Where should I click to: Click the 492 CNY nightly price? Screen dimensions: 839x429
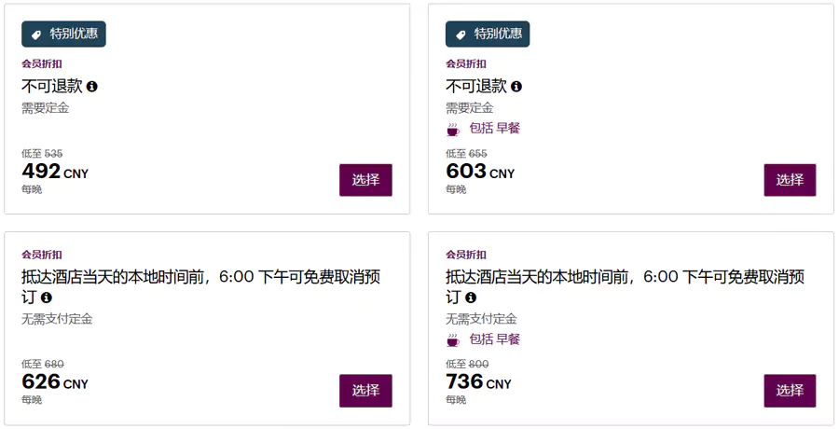[54, 172]
